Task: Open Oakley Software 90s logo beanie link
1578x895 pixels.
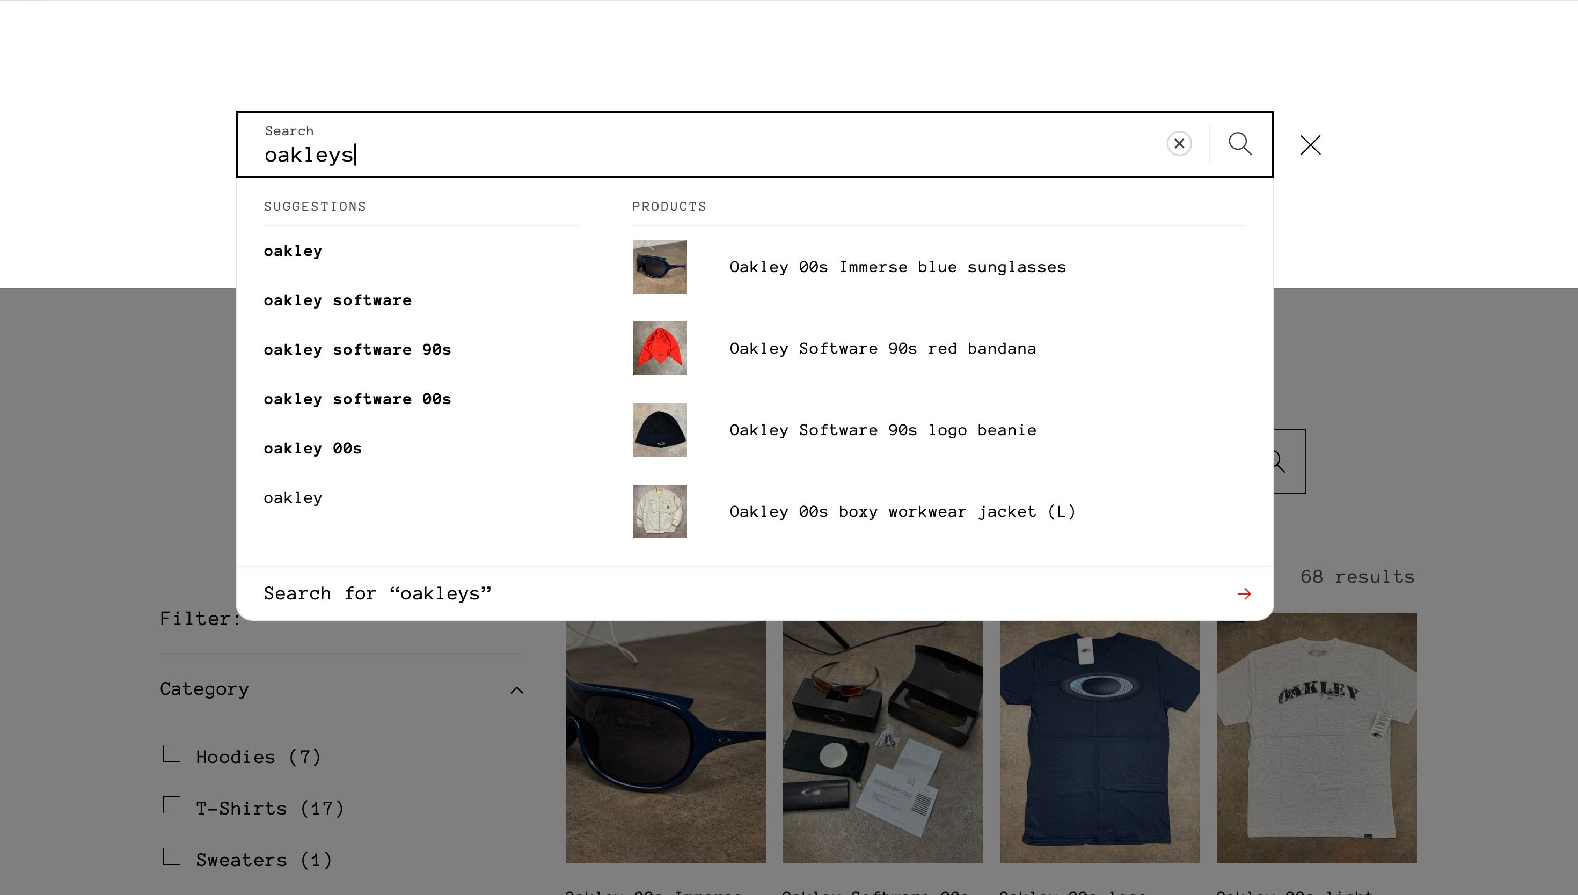Action: point(883,430)
